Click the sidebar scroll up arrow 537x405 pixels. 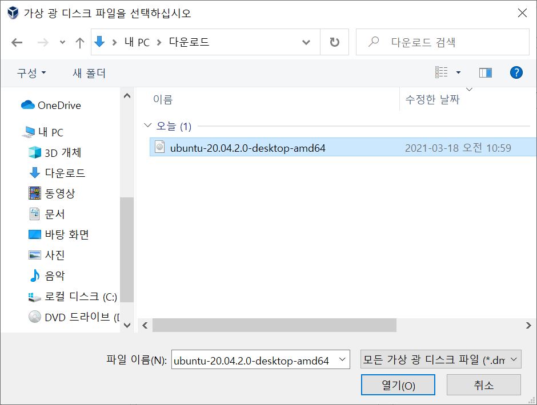point(127,96)
